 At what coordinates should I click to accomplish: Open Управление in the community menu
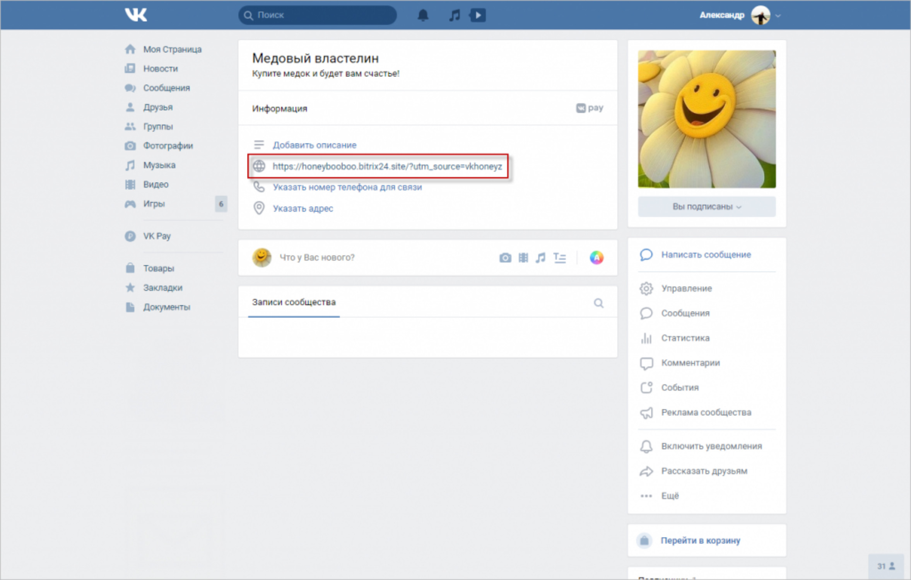point(686,288)
